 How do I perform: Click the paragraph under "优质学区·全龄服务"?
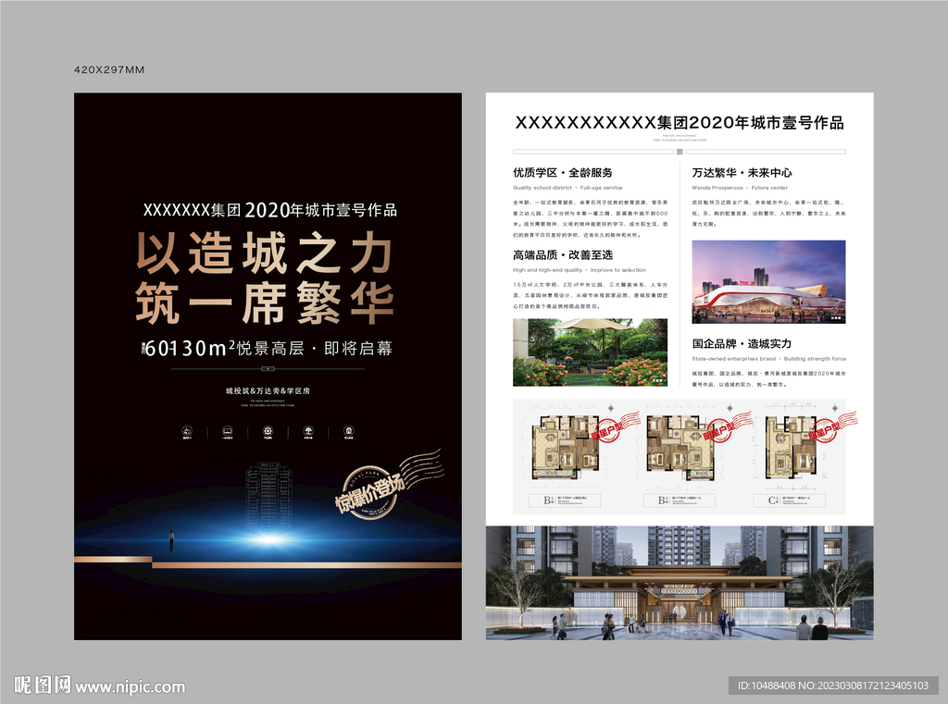(590, 218)
